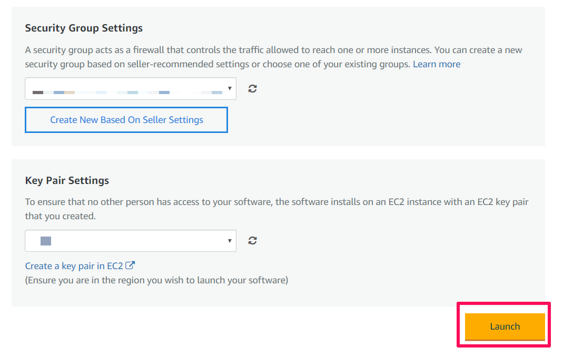
Task: Expand the security group dropdown arrow
Action: click(x=230, y=89)
